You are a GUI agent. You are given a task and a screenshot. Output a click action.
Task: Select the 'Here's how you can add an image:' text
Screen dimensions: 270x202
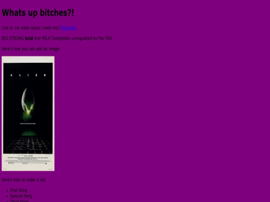point(31,49)
